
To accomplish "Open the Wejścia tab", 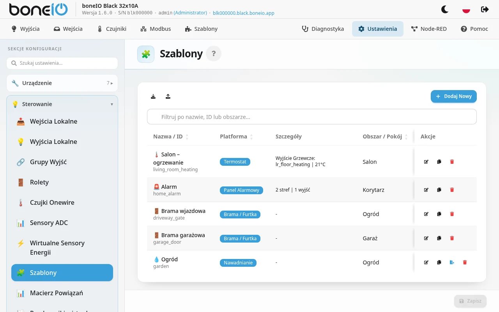I will pyautogui.click(x=68, y=29).
